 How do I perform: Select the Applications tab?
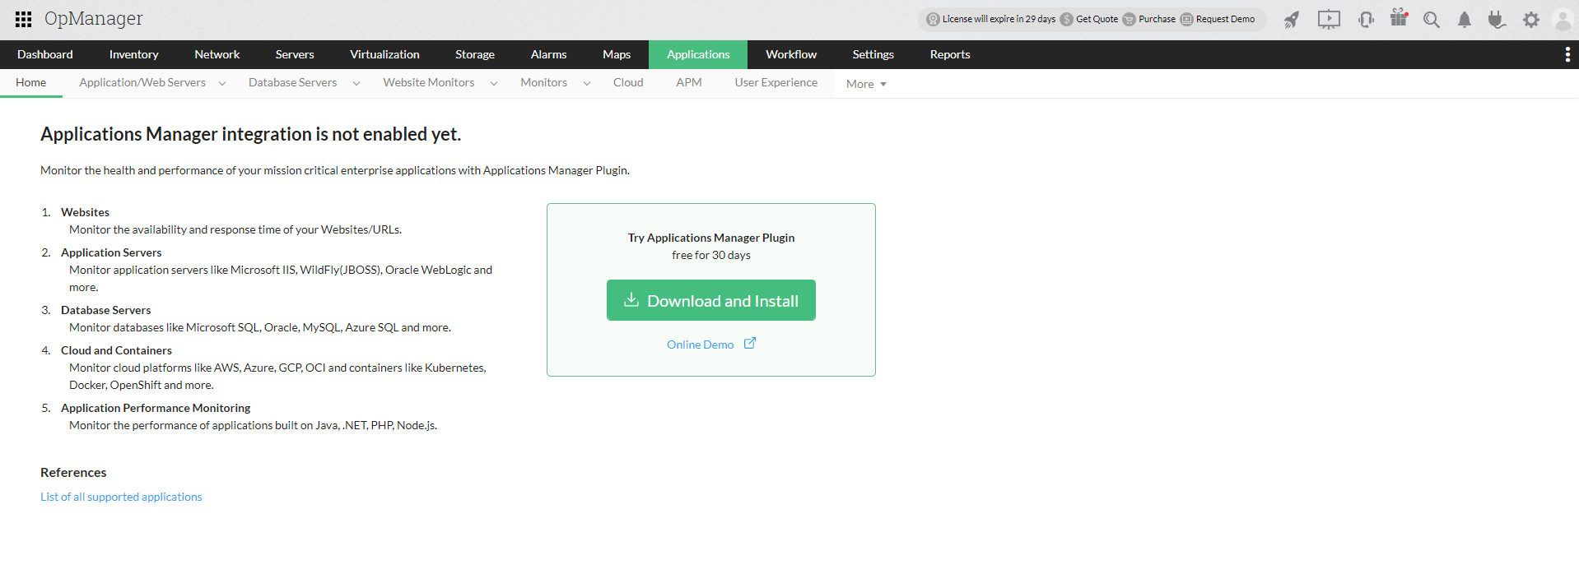point(698,54)
